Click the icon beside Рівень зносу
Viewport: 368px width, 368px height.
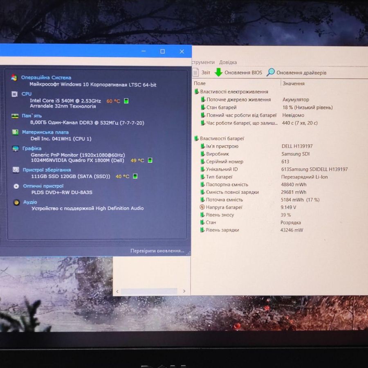202,215
